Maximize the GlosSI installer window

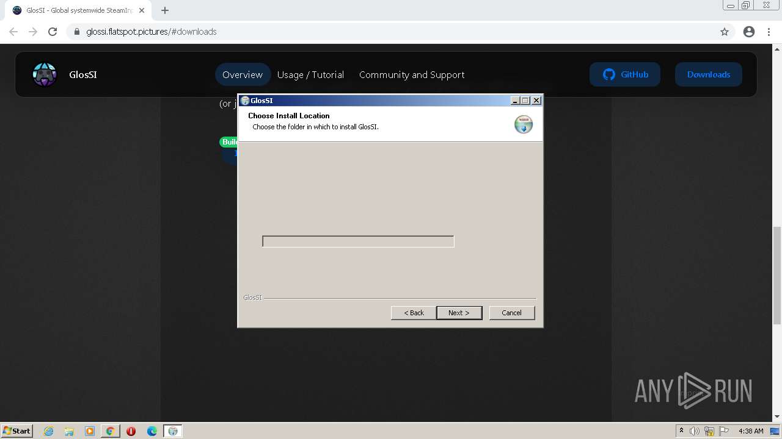525,101
